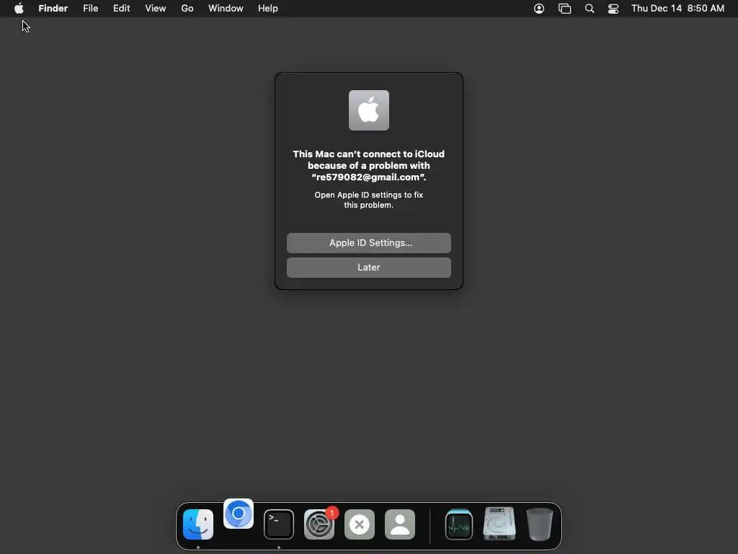The width and height of the screenshot is (738, 554).
Task: Open Finder from the Dock
Action: coord(198,524)
